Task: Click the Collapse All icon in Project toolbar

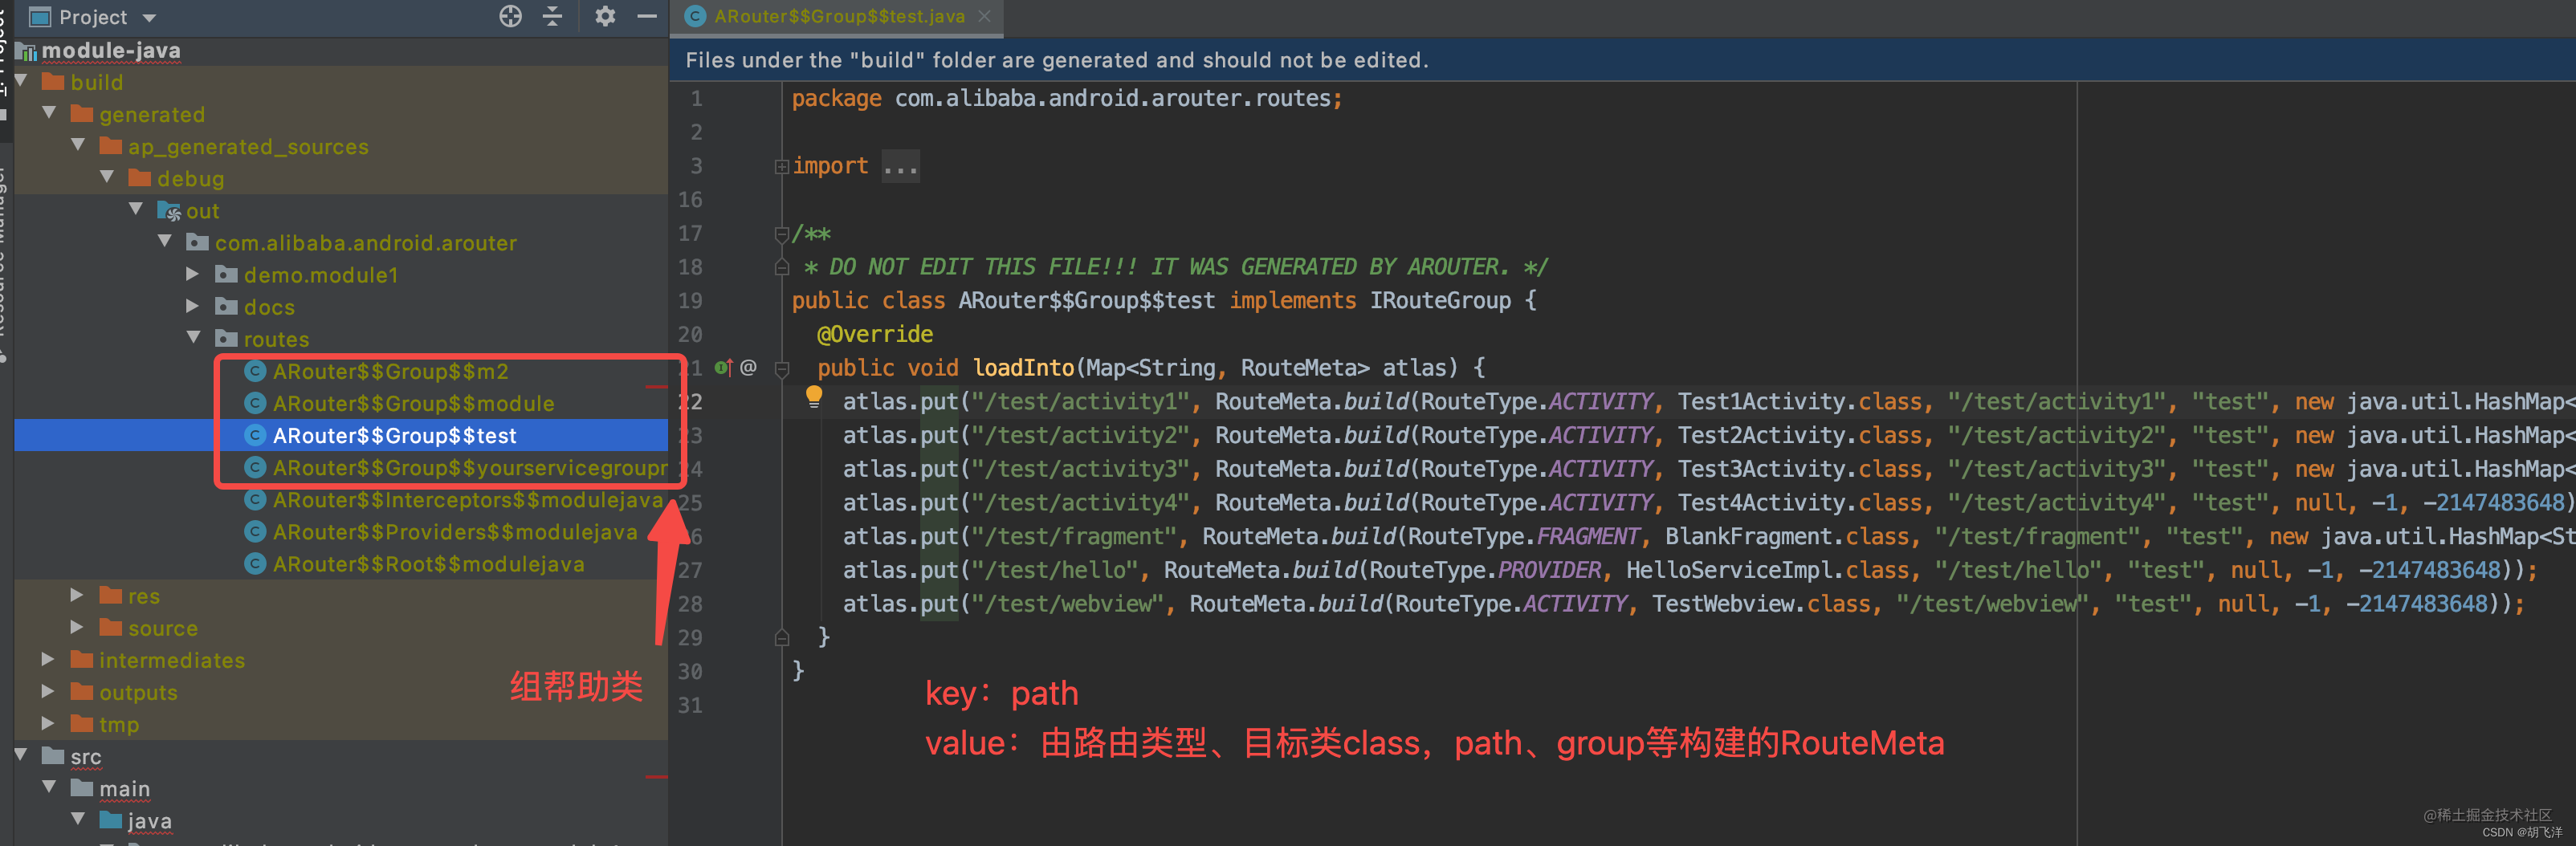Action: (553, 17)
